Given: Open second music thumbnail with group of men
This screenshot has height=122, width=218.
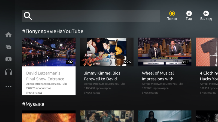Looking at the screenshot, I should pos(107,116).
